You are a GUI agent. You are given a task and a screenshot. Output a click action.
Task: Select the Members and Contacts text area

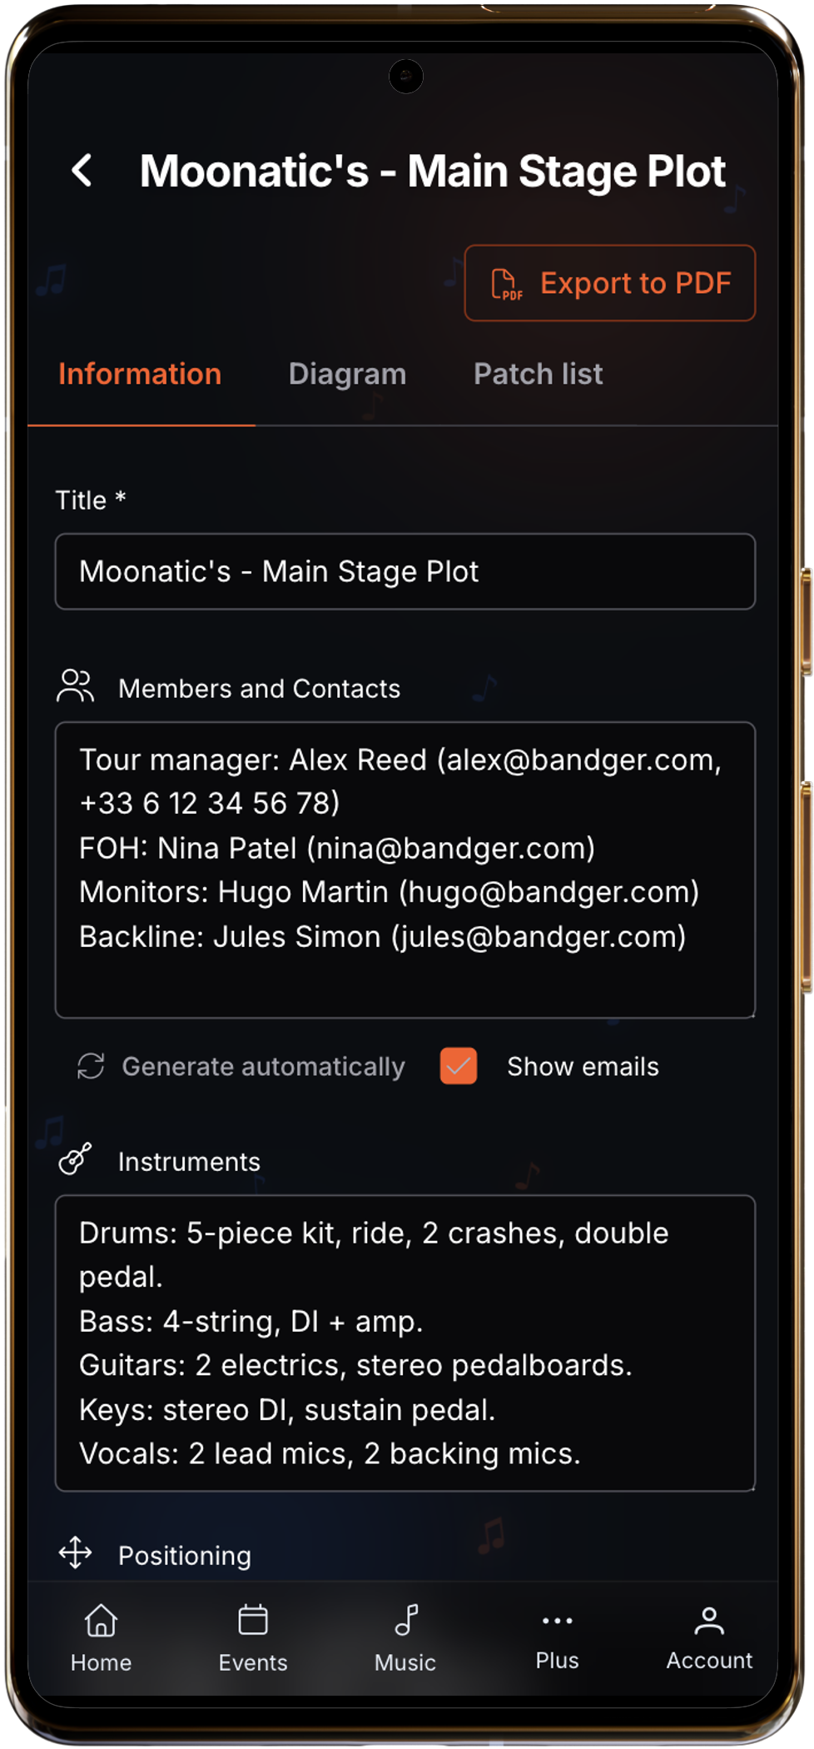405,870
